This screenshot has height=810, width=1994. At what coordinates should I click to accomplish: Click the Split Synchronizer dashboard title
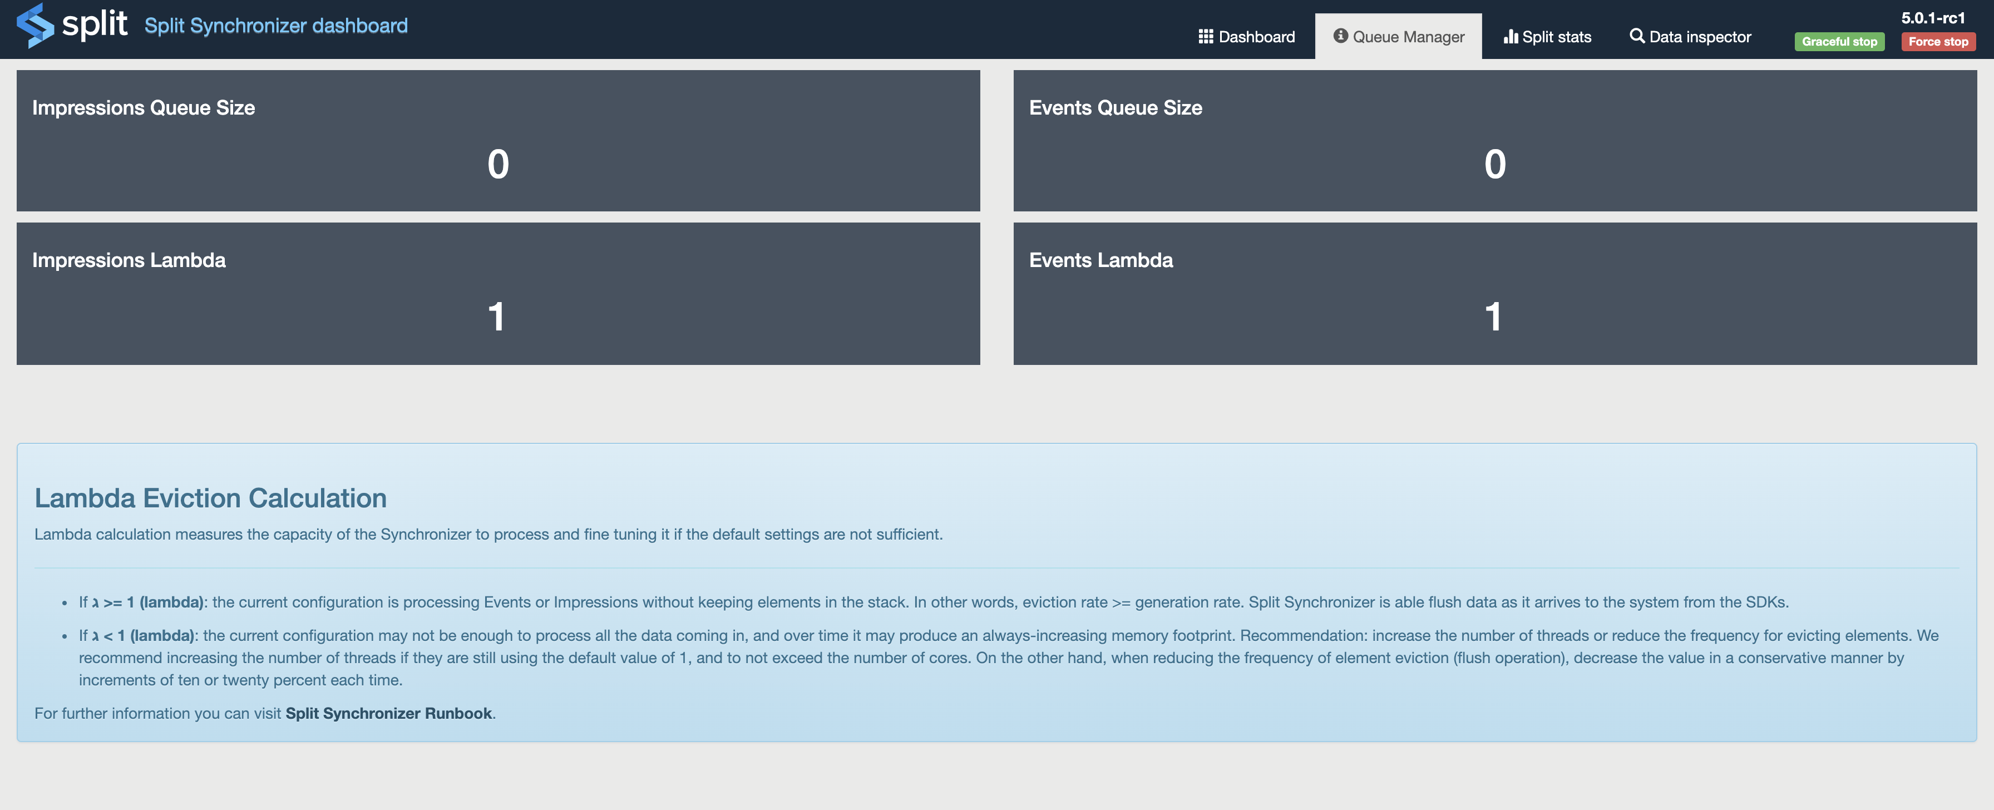(x=275, y=26)
